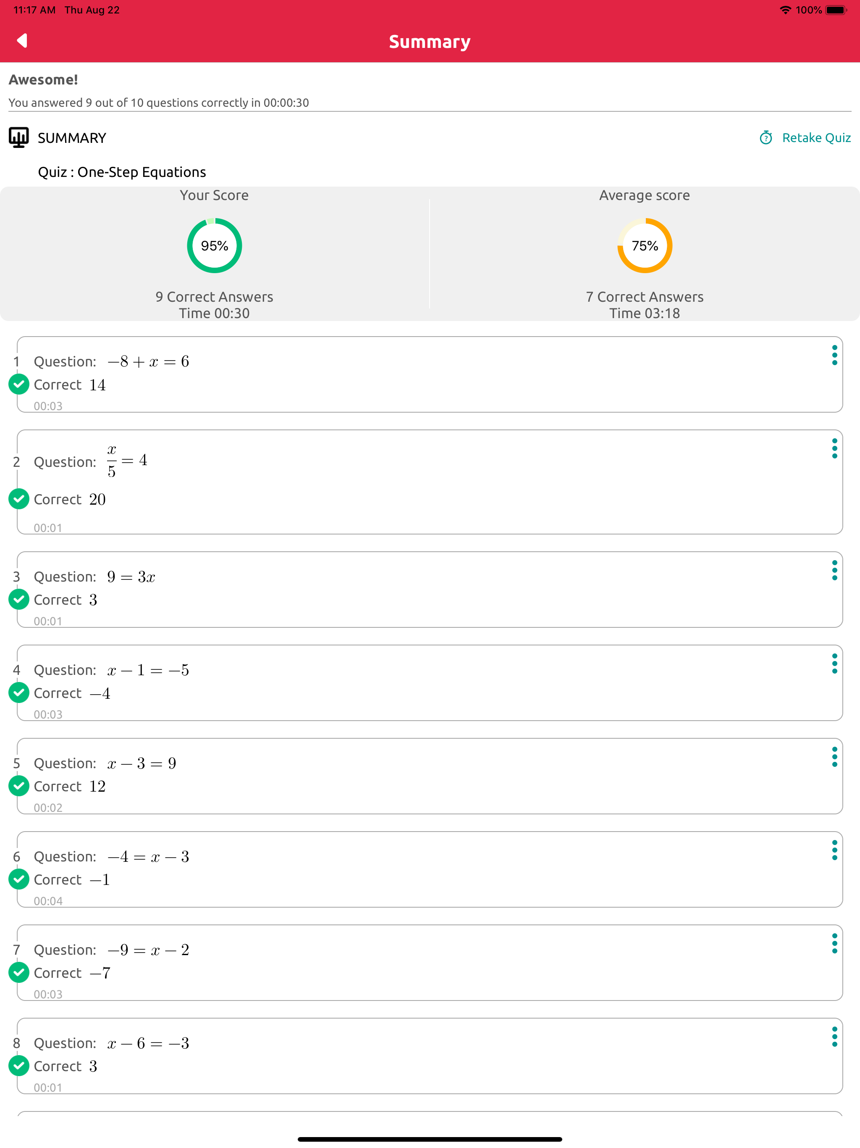
Task: Open more options for question 3
Action: tap(834, 571)
